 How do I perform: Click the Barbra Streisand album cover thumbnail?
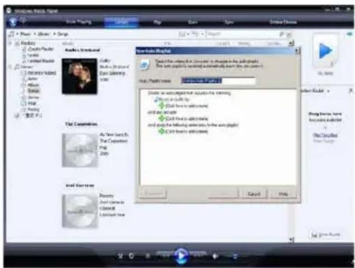80,76
